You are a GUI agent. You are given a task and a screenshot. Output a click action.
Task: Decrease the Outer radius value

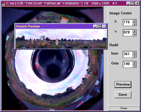[134, 66]
